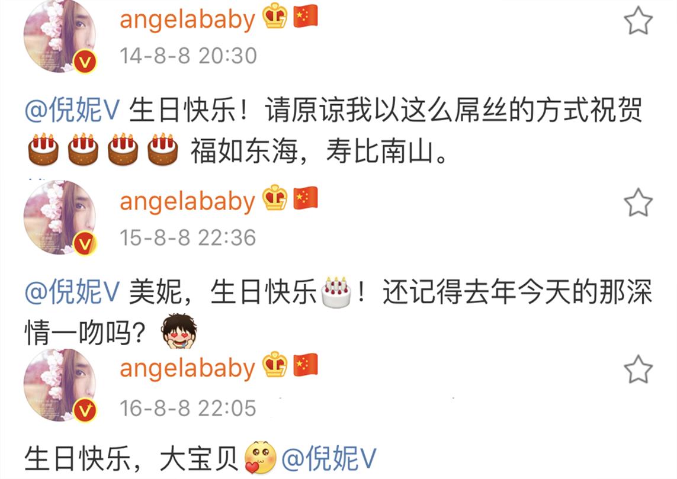Viewport: 677px width, 479px height.
Task: Open angelababy username in third post
Action: [x=187, y=369]
